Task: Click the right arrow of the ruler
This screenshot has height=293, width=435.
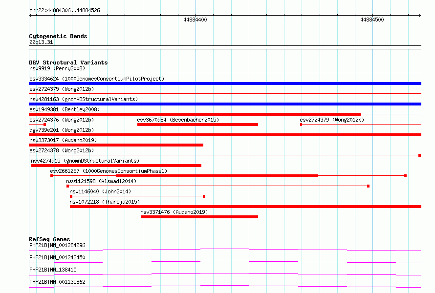Action: (x=420, y=15)
